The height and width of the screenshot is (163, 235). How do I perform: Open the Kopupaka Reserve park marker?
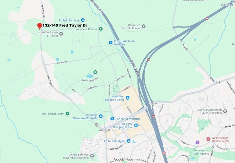pos(101,29)
